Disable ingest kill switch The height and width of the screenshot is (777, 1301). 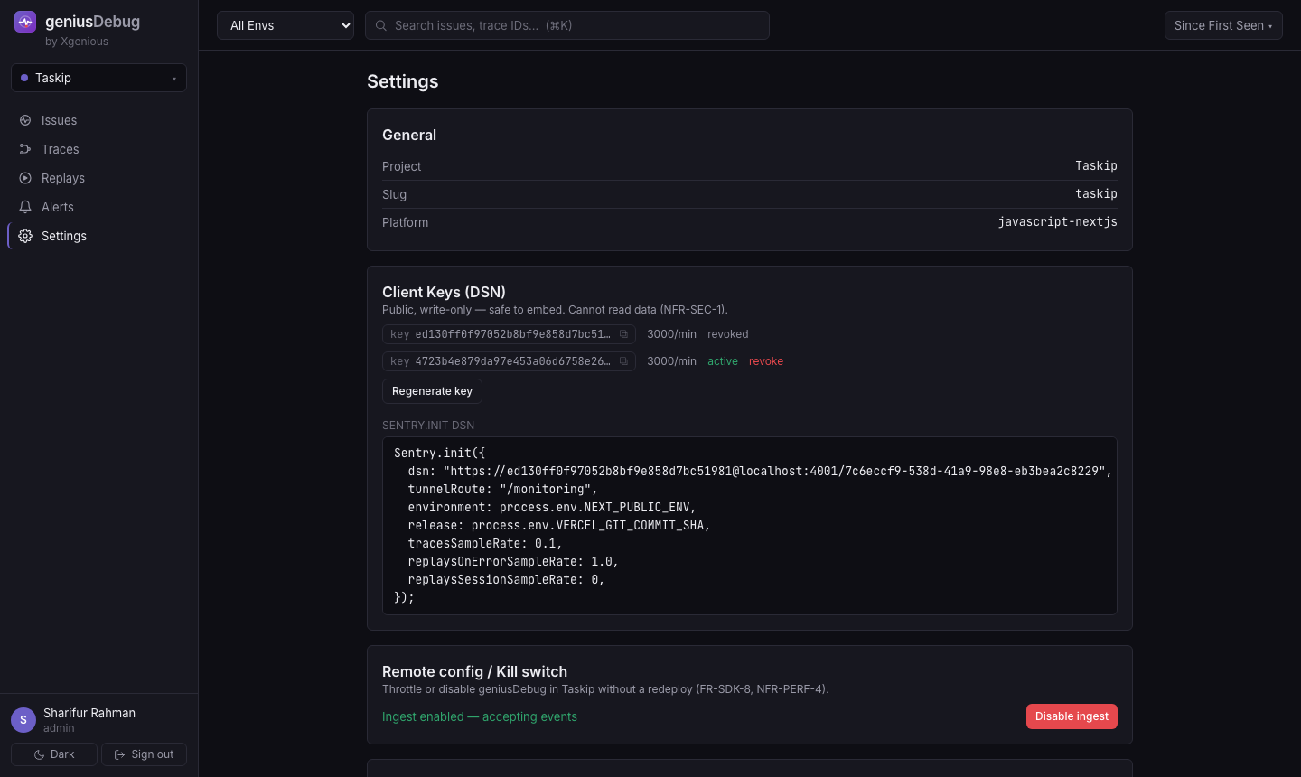[1072, 716]
